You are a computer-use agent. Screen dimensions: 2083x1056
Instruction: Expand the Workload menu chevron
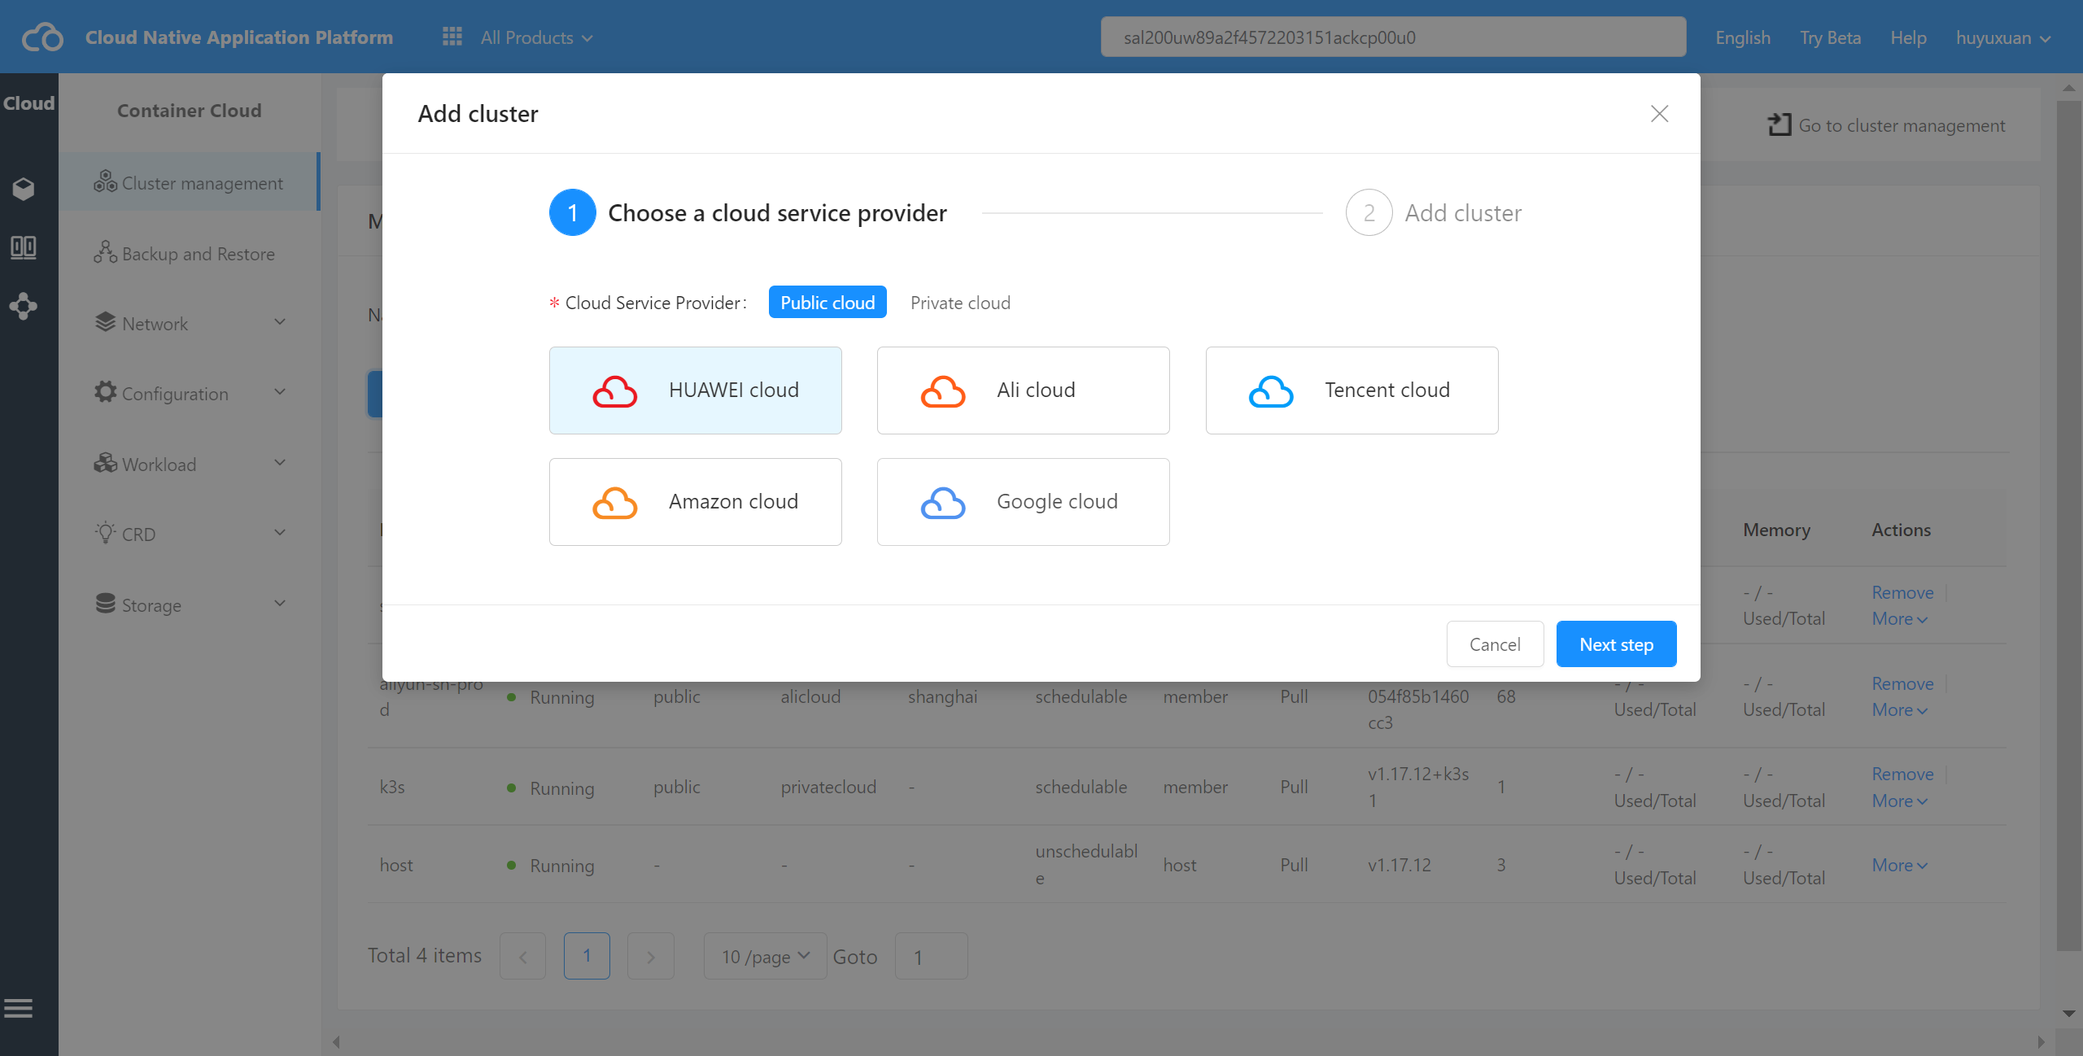click(x=280, y=463)
